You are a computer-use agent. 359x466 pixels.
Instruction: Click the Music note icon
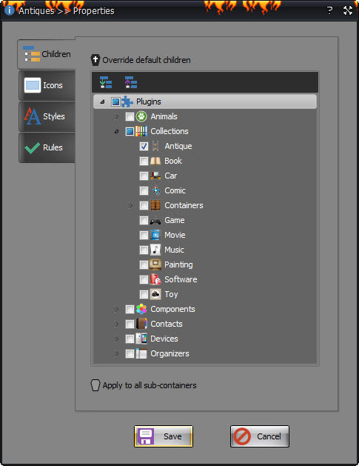point(155,250)
